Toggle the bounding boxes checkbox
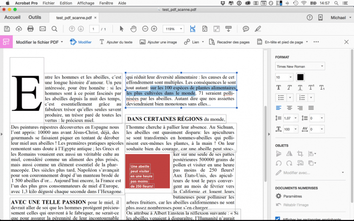Image resolution: width=354 pixels, height=221 pixels. click(x=278, y=219)
